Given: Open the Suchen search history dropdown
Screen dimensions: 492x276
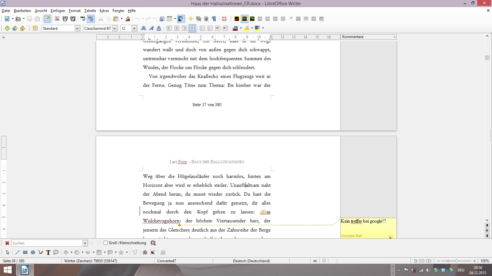Looking at the screenshot, I should 85,243.
